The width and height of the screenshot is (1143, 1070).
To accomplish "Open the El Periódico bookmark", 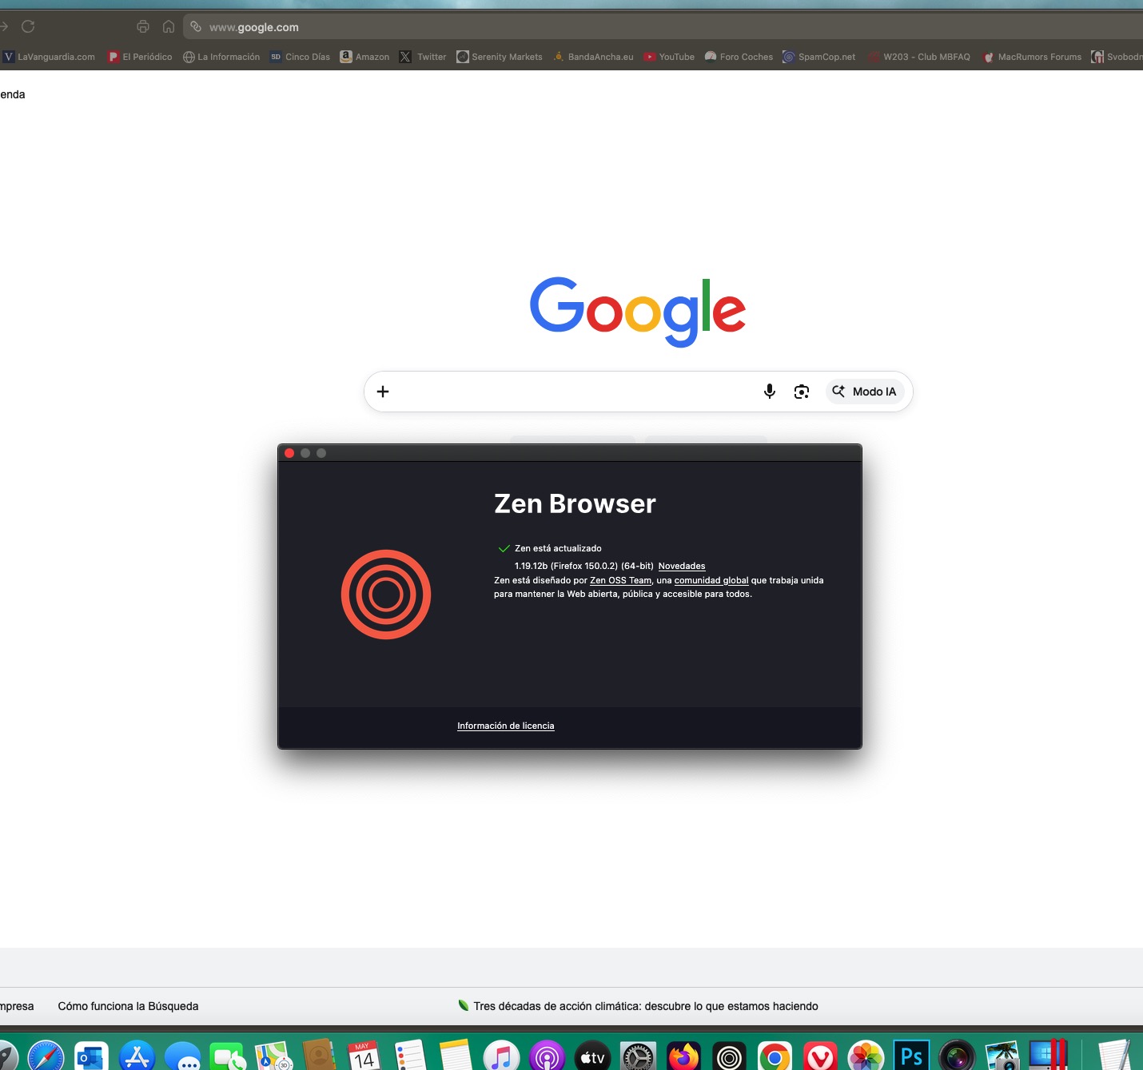I will 140,57.
